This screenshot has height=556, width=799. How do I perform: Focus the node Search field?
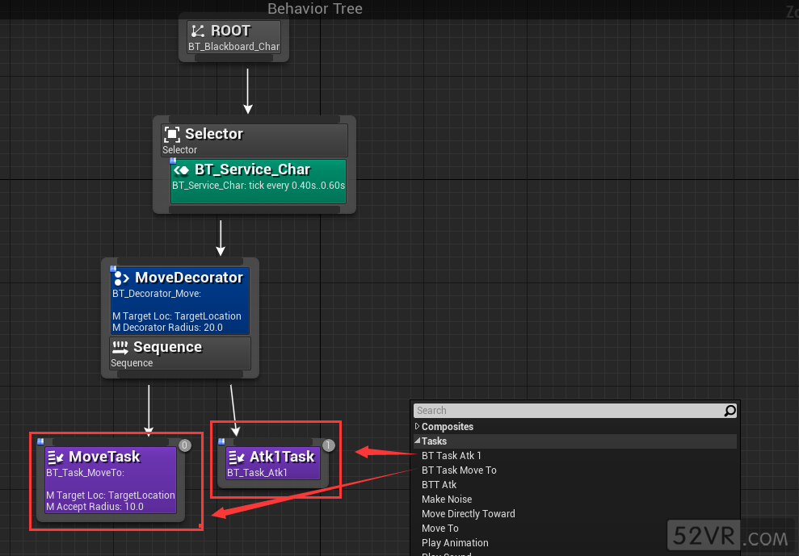click(566, 411)
